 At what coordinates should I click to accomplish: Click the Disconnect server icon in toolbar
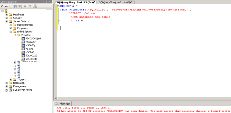point(20,6)
